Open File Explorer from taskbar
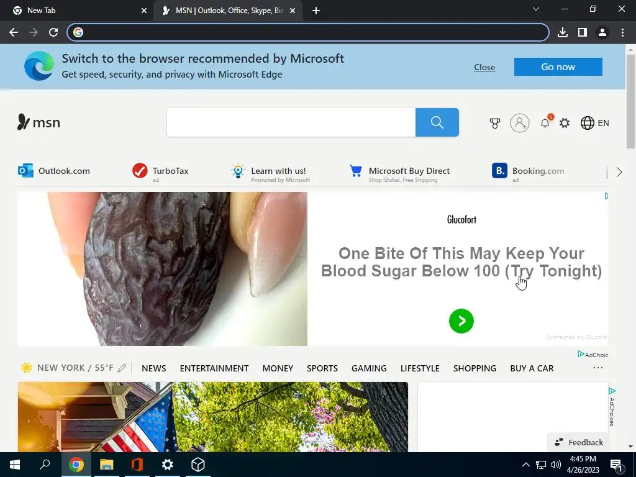The width and height of the screenshot is (636, 477). [106, 465]
